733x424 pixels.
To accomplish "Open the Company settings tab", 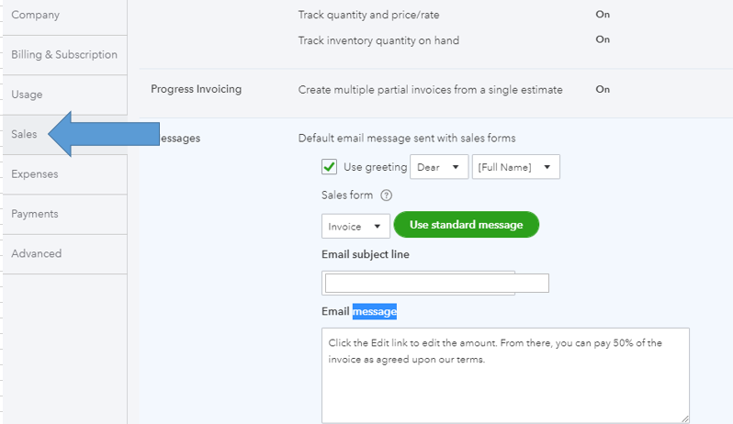I will pyautogui.click(x=36, y=15).
